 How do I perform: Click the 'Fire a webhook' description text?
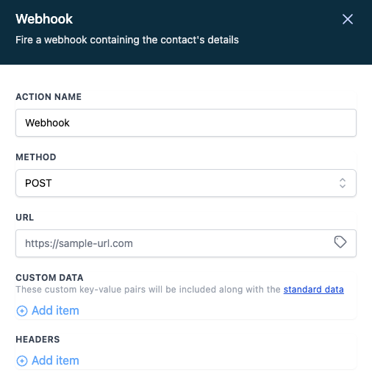pos(127,40)
